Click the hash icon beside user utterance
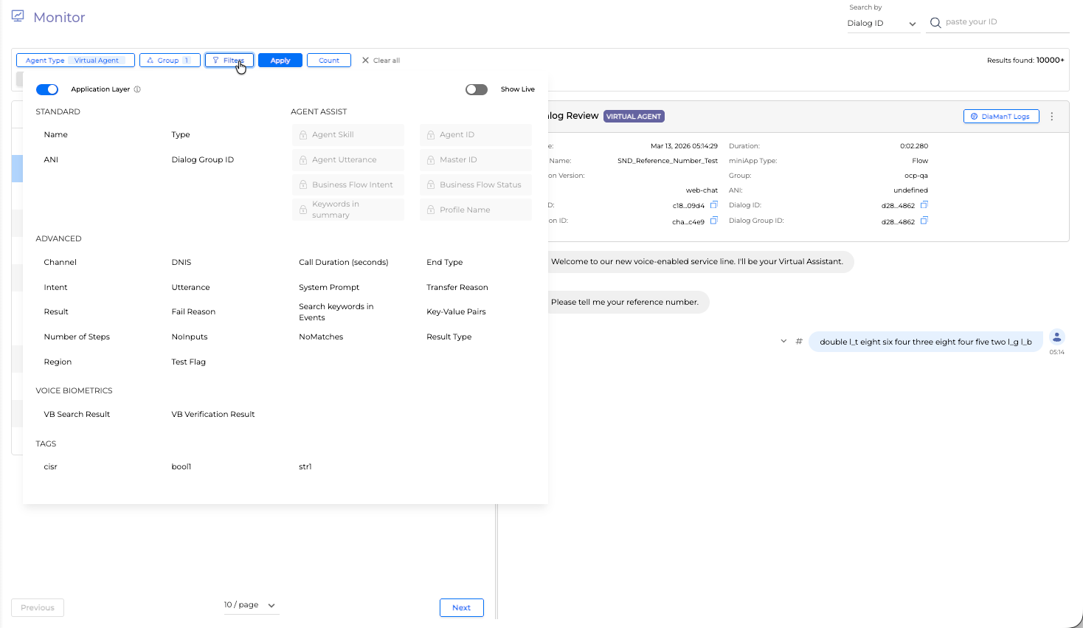The height and width of the screenshot is (628, 1083). pyautogui.click(x=799, y=342)
